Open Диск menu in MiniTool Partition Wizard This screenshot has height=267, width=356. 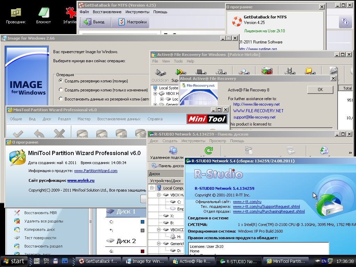tap(47, 119)
